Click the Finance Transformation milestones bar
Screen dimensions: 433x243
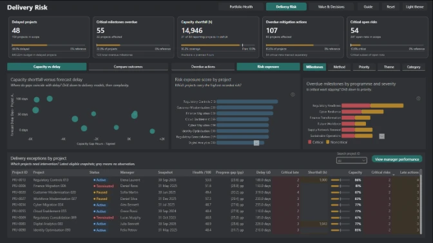pyautogui.click(x=356, y=118)
